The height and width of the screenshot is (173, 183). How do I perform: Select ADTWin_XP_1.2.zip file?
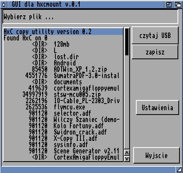pyautogui.click(x=63, y=69)
